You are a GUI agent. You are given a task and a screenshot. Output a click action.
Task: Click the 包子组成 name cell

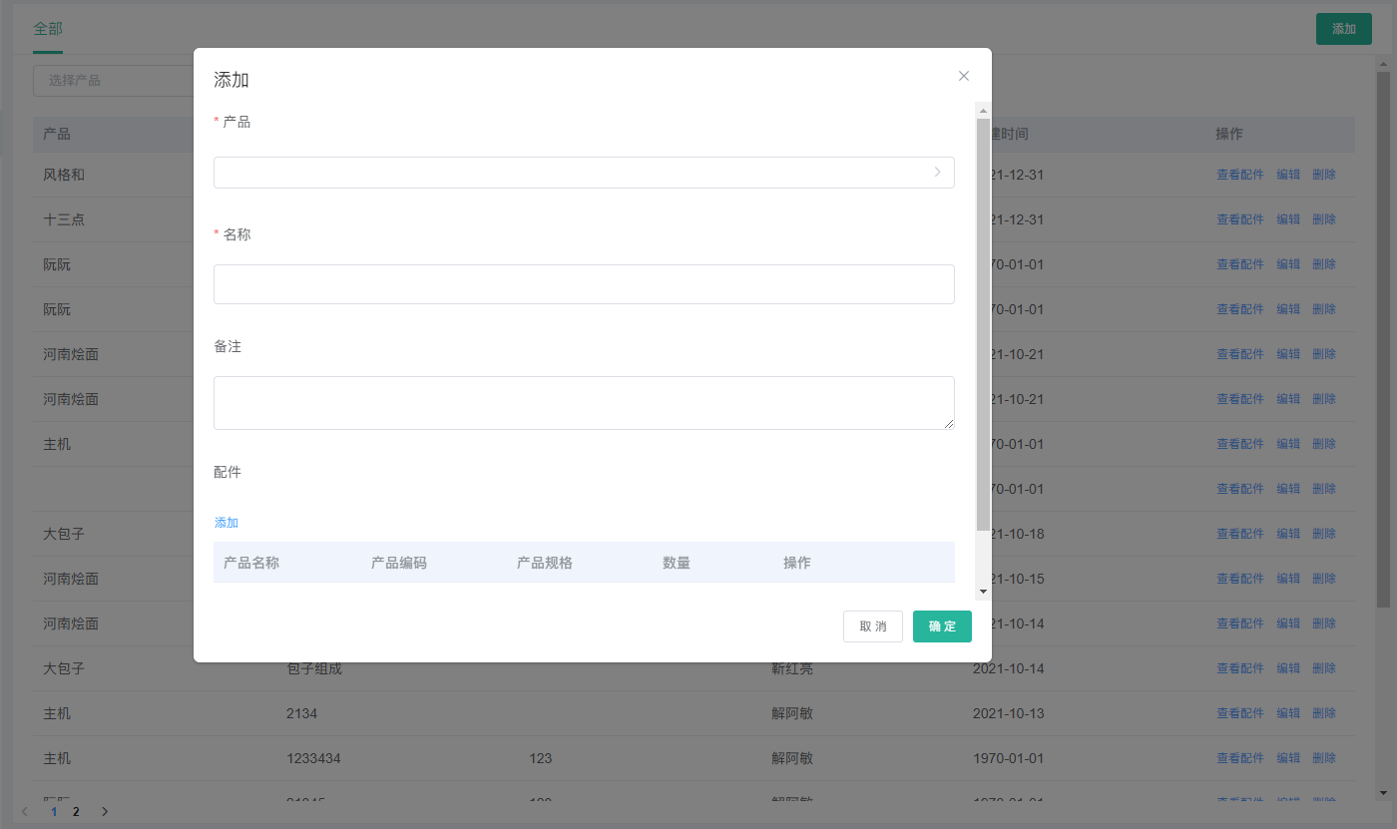[314, 668]
